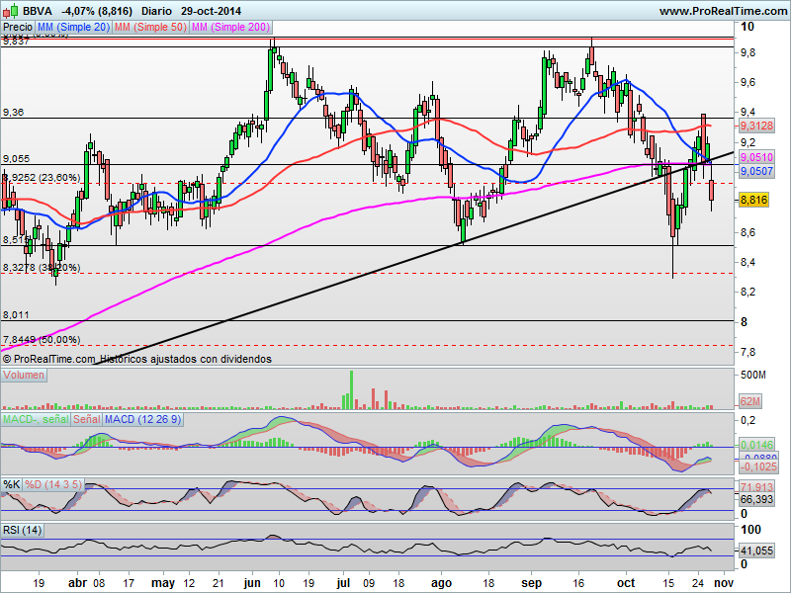Click the 9,0507 moving average value tag
Image resolution: width=791 pixels, height=593 pixels.
[x=756, y=171]
